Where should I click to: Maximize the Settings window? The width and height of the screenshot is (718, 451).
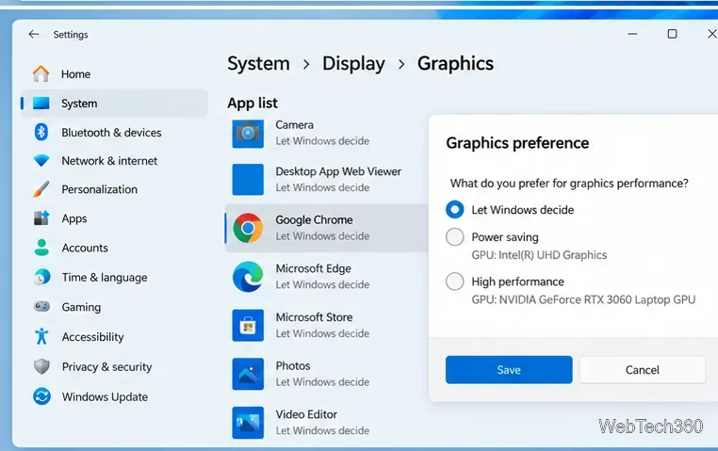tap(672, 34)
